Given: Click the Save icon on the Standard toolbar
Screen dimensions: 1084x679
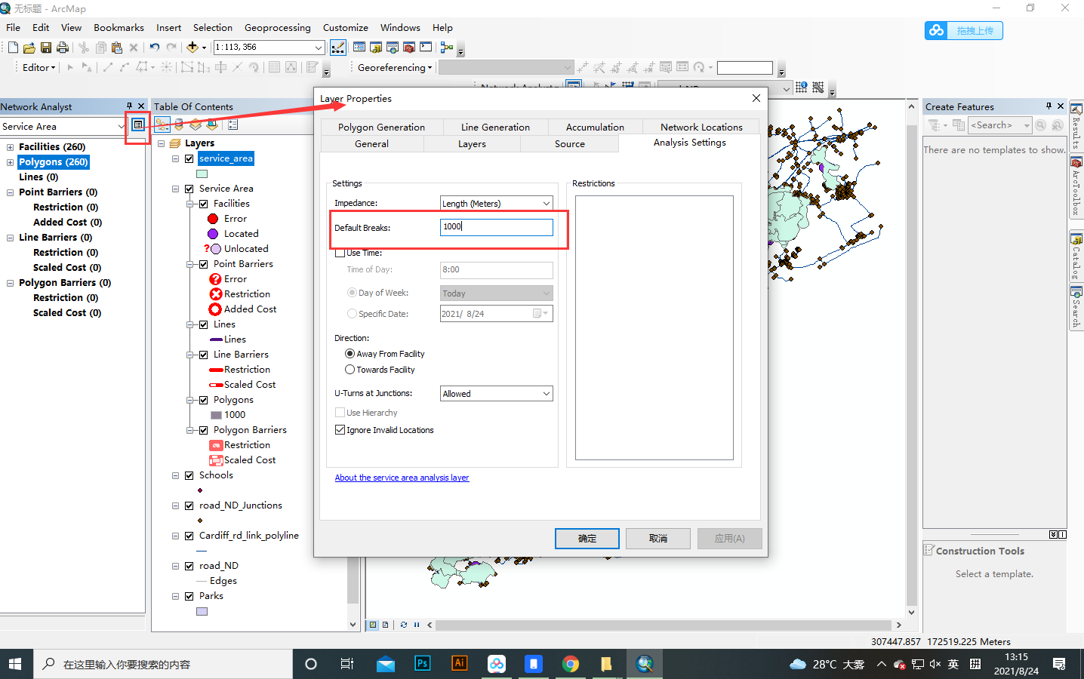Looking at the screenshot, I should [46, 47].
